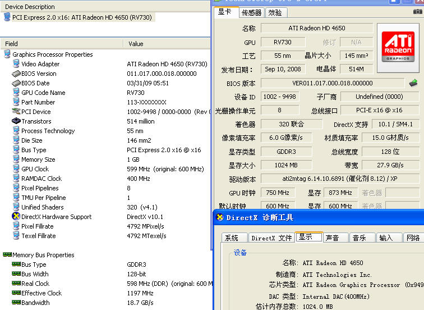Click the memory size field 1024 MB

[x=286, y=165]
